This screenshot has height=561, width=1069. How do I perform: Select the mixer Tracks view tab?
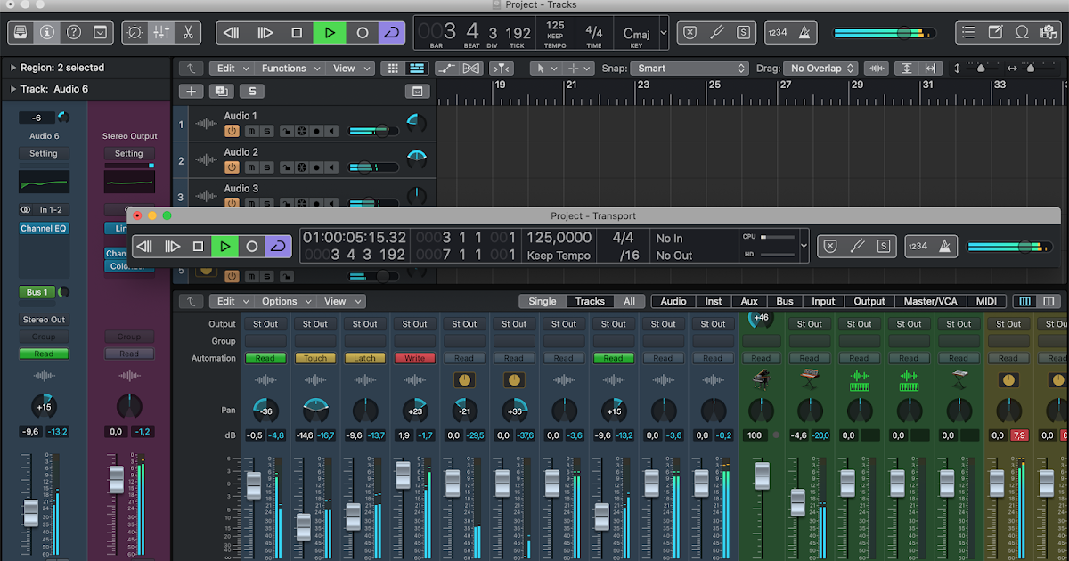pos(590,301)
